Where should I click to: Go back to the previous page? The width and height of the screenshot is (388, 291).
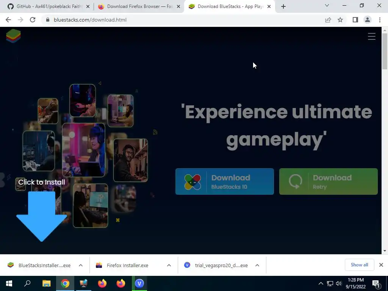(x=8, y=20)
